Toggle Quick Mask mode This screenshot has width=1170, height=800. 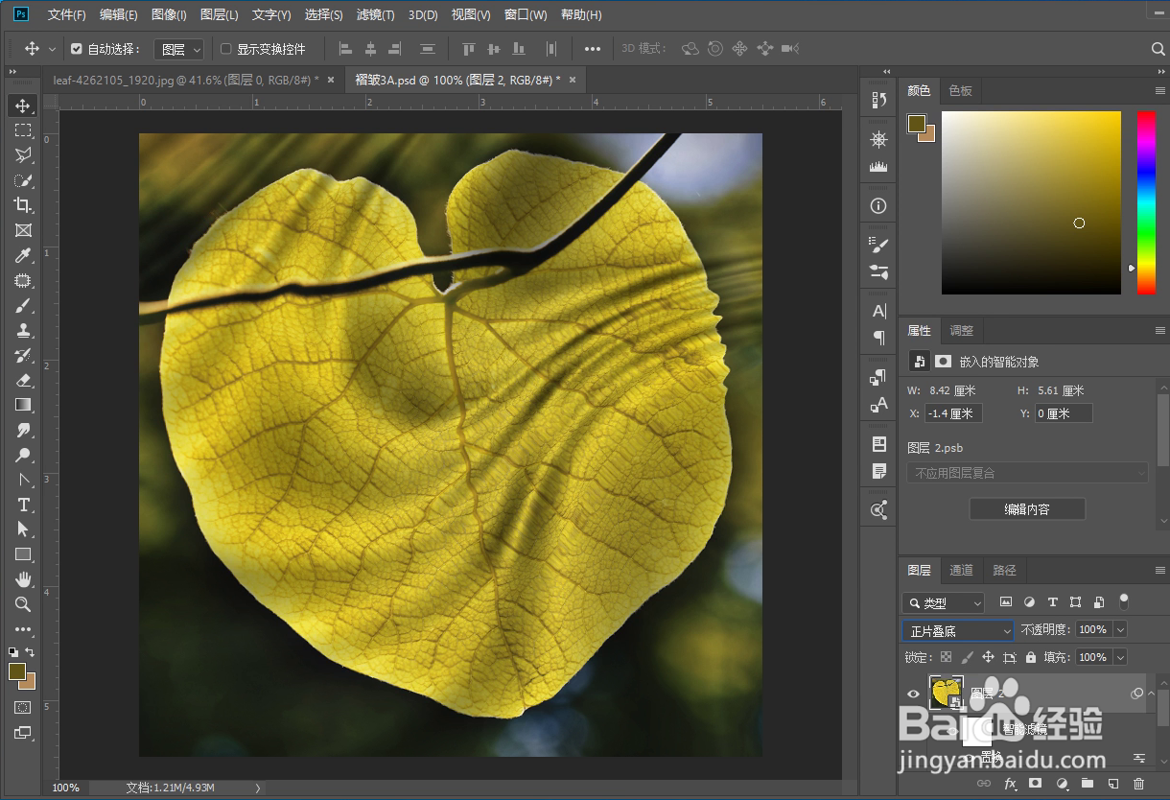[23, 707]
